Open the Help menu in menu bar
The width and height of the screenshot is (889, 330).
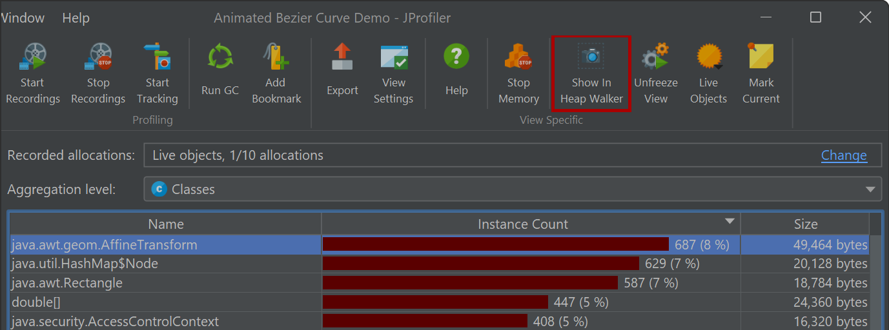pos(76,18)
